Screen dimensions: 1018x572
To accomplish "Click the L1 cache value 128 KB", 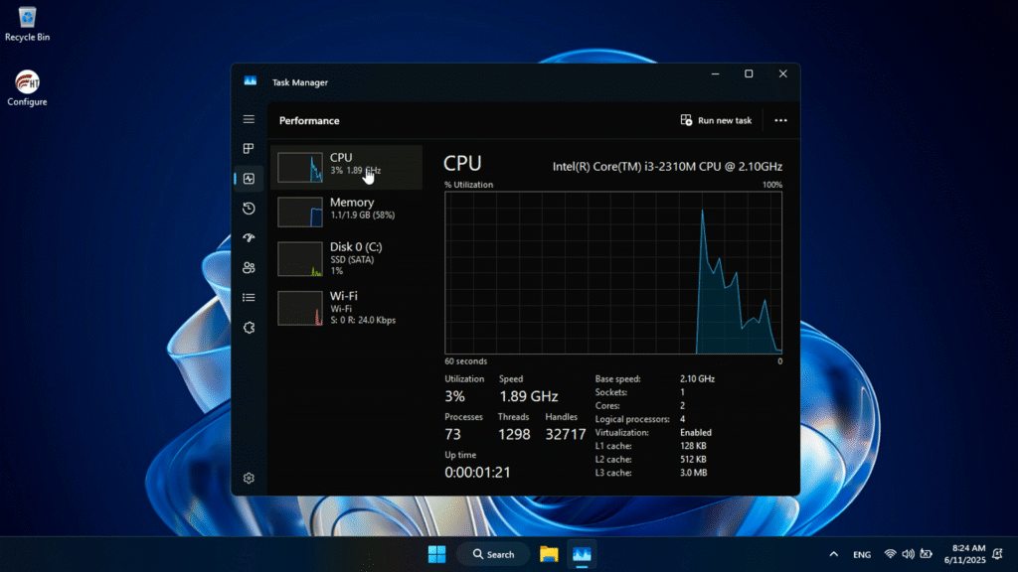I will tap(693, 446).
